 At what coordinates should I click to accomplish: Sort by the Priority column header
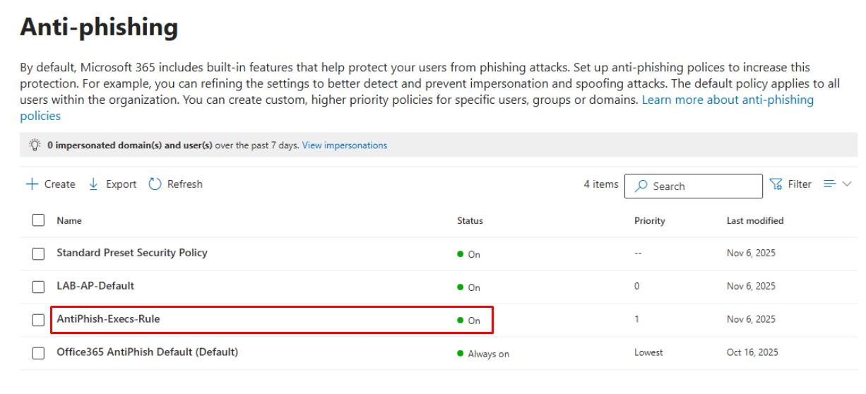649,221
